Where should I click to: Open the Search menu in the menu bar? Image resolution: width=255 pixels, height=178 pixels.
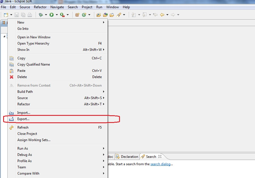[73, 7]
